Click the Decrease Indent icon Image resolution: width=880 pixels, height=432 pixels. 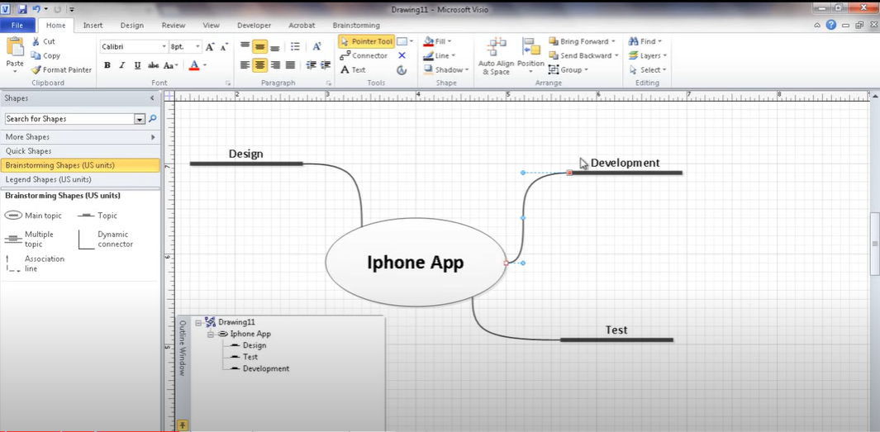tap(311, 65)
